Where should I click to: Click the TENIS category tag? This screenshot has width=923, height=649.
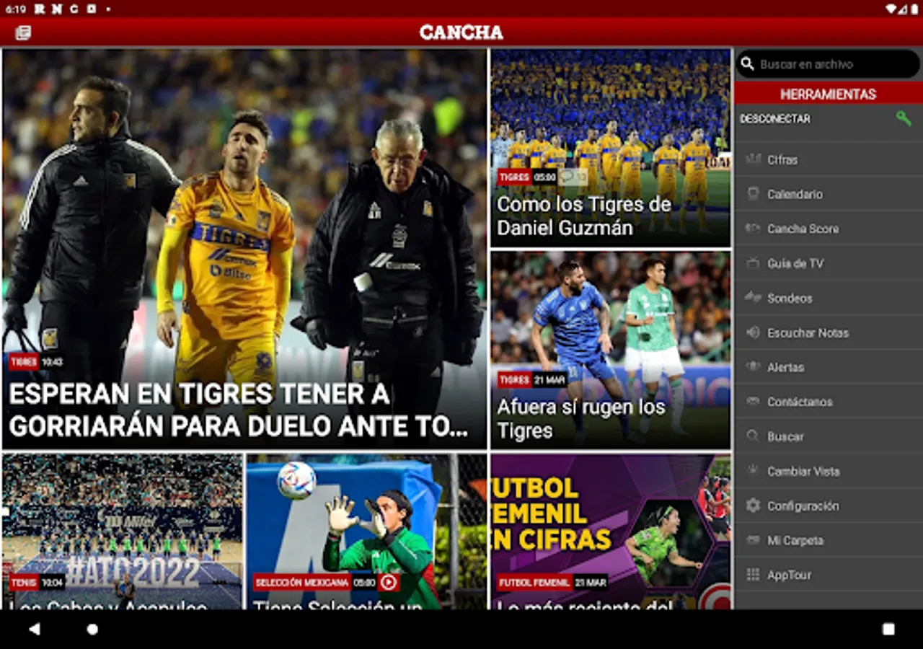[24, 582]
